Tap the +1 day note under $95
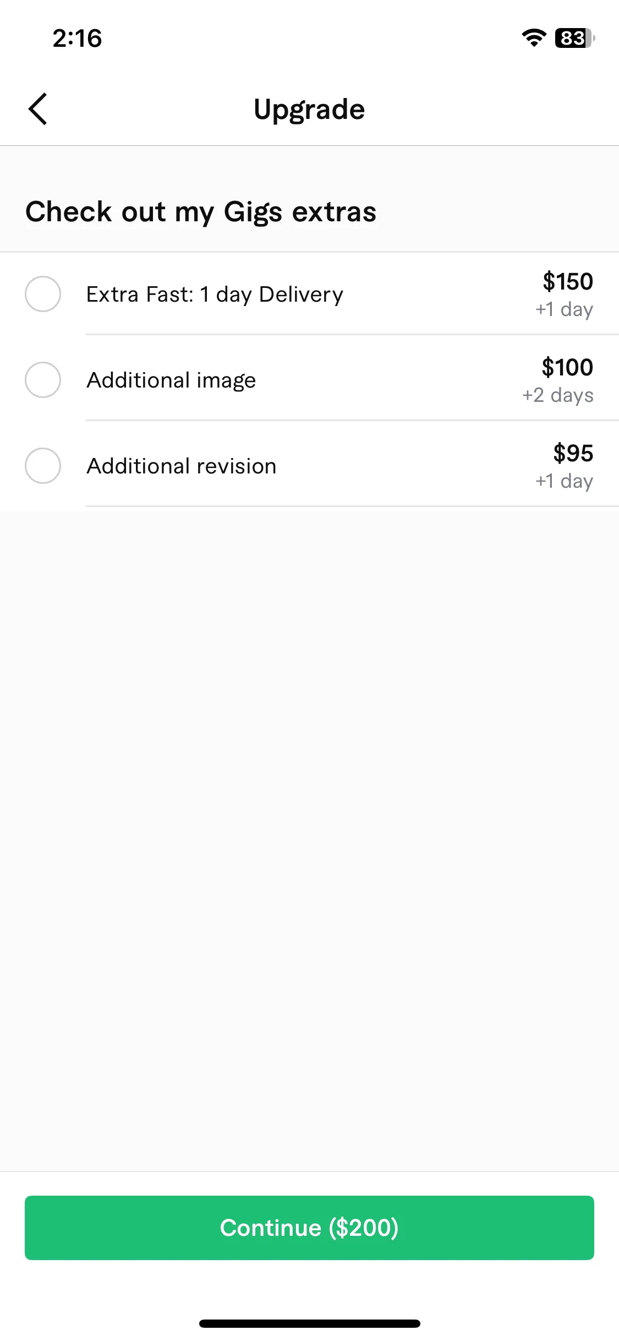This screenshot has height=1341, width=619. pos(565,481)
